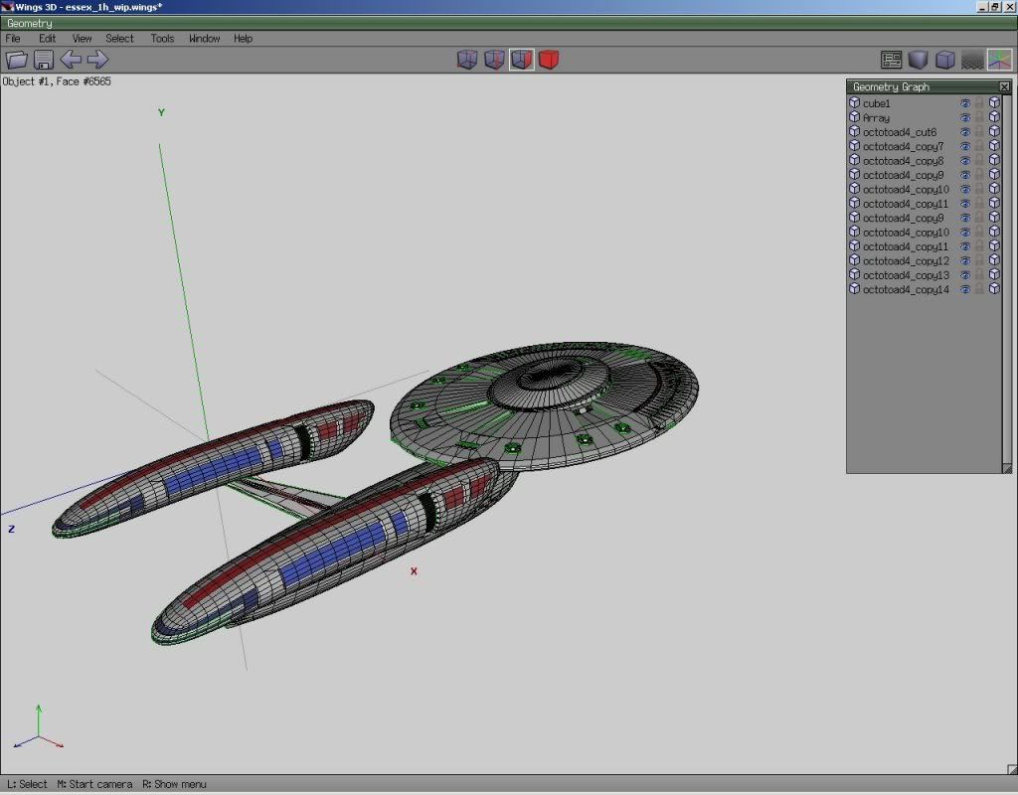Hide octotoad4_copy7 via eye icon

coord(965,146)
